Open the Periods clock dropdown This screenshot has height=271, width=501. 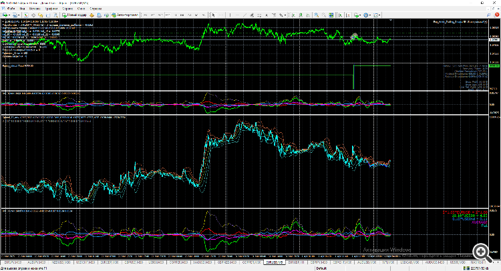[x=370, y=15]
